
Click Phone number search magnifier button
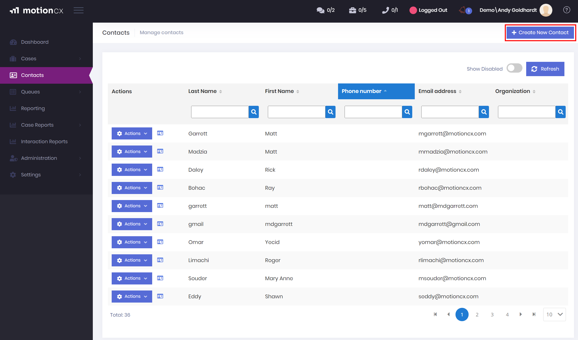(407, 112)
